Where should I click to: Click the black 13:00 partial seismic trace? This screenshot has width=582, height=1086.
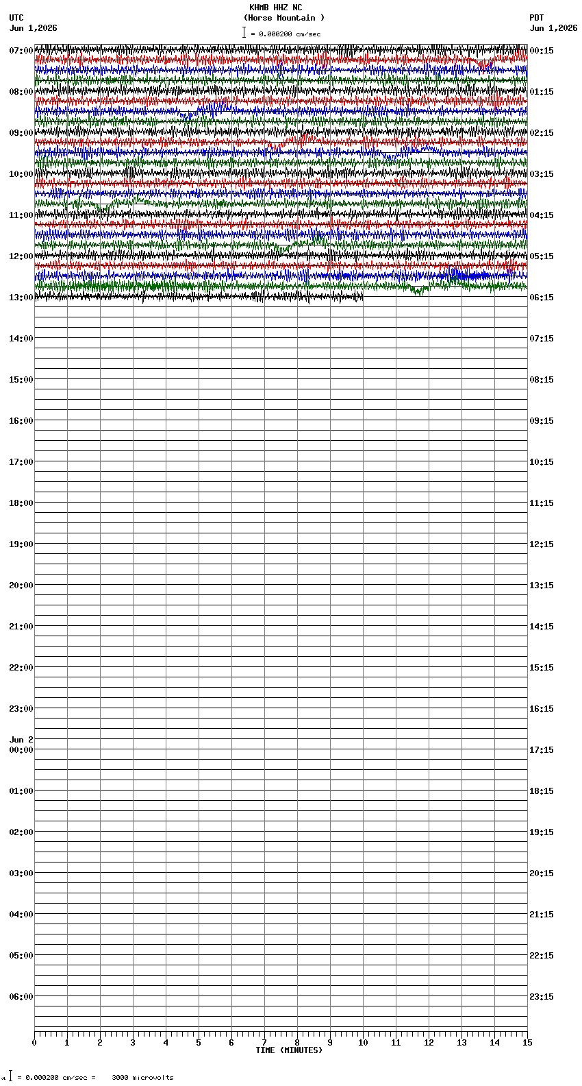(x=199, y=297)
